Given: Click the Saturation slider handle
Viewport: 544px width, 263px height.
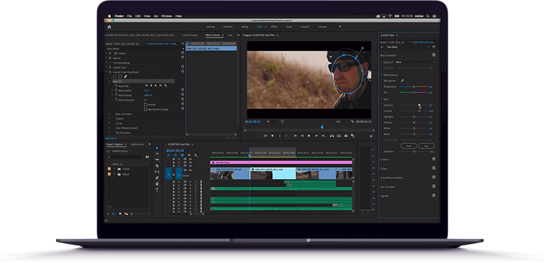Looking at the screenshot, I should (414, 152).
